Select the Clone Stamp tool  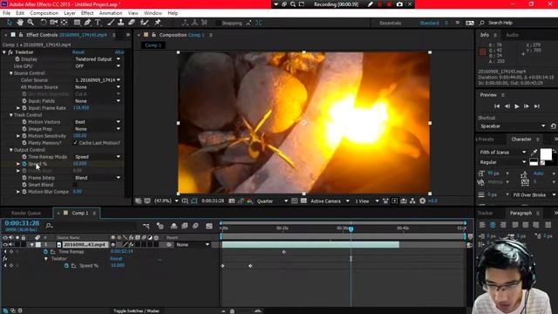point(121,23)
